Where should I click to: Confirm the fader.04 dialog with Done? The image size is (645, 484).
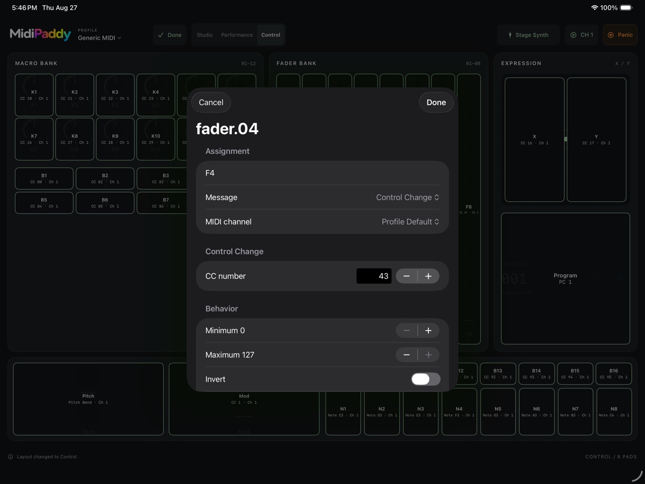click(x=436, y=102)
